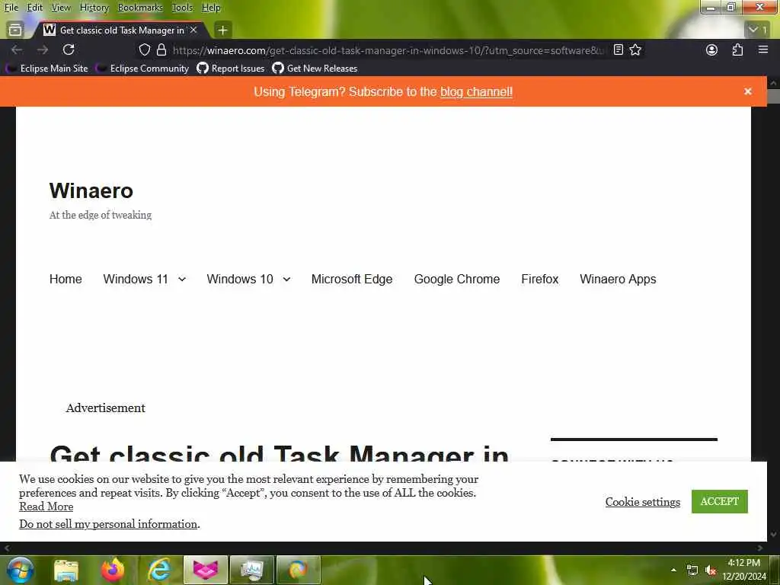Click the horizontal scrollbar right arrow

click(759, 548)
